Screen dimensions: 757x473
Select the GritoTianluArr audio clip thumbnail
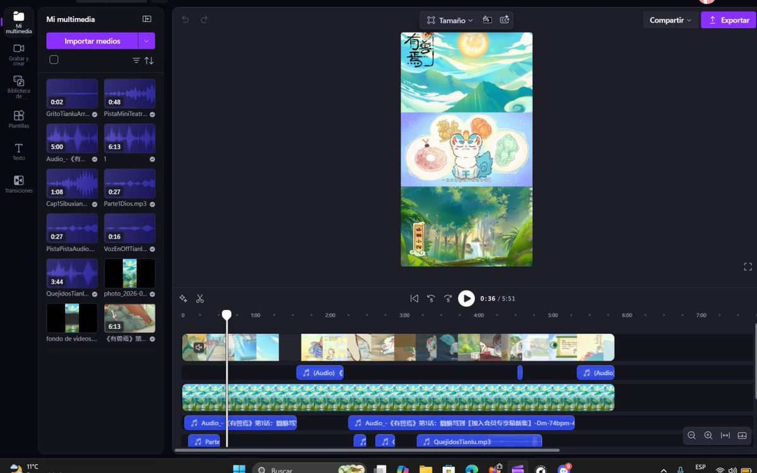[x=72, y=93]
